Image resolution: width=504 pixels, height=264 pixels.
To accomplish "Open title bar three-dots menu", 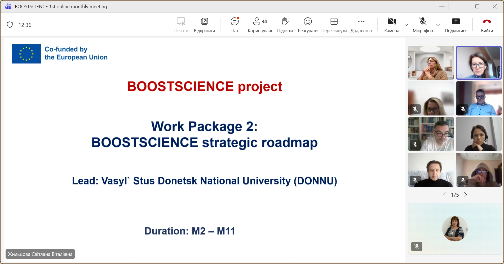I will [x=442, y=7].
